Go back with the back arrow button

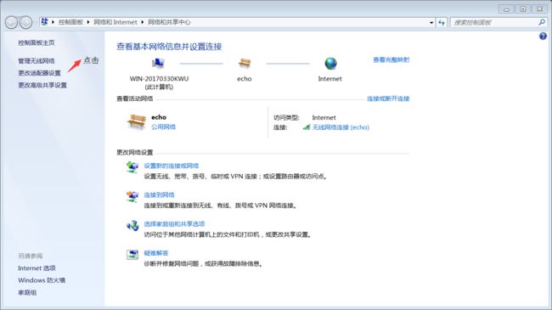click(11, 23)
